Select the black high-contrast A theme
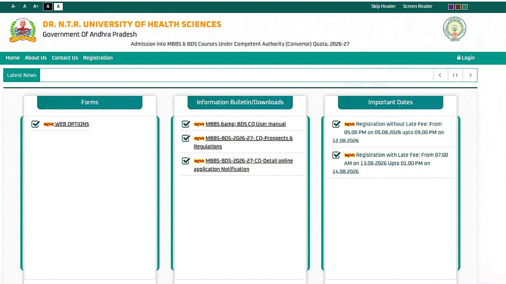This screenshot has height=284, width=506. pos(48,6)
